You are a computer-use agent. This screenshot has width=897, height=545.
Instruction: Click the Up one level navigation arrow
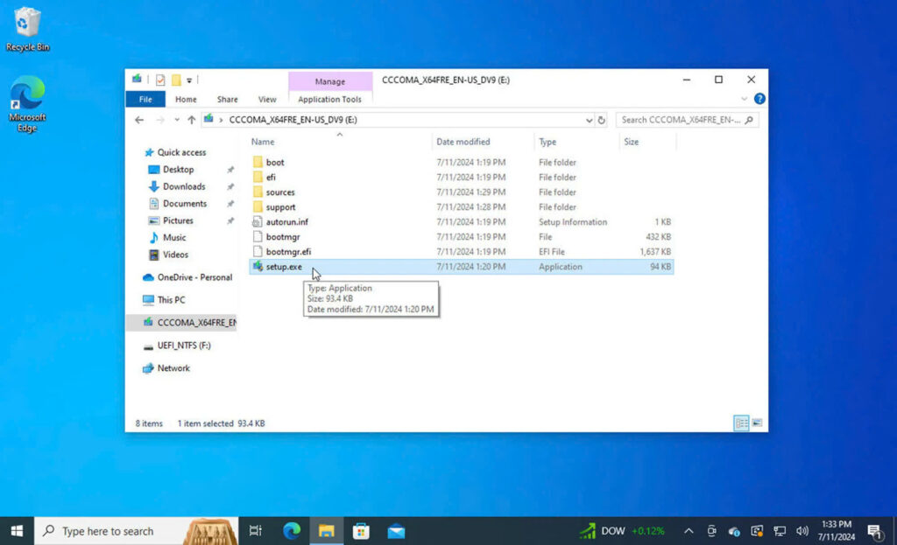[x=191, y=119]
